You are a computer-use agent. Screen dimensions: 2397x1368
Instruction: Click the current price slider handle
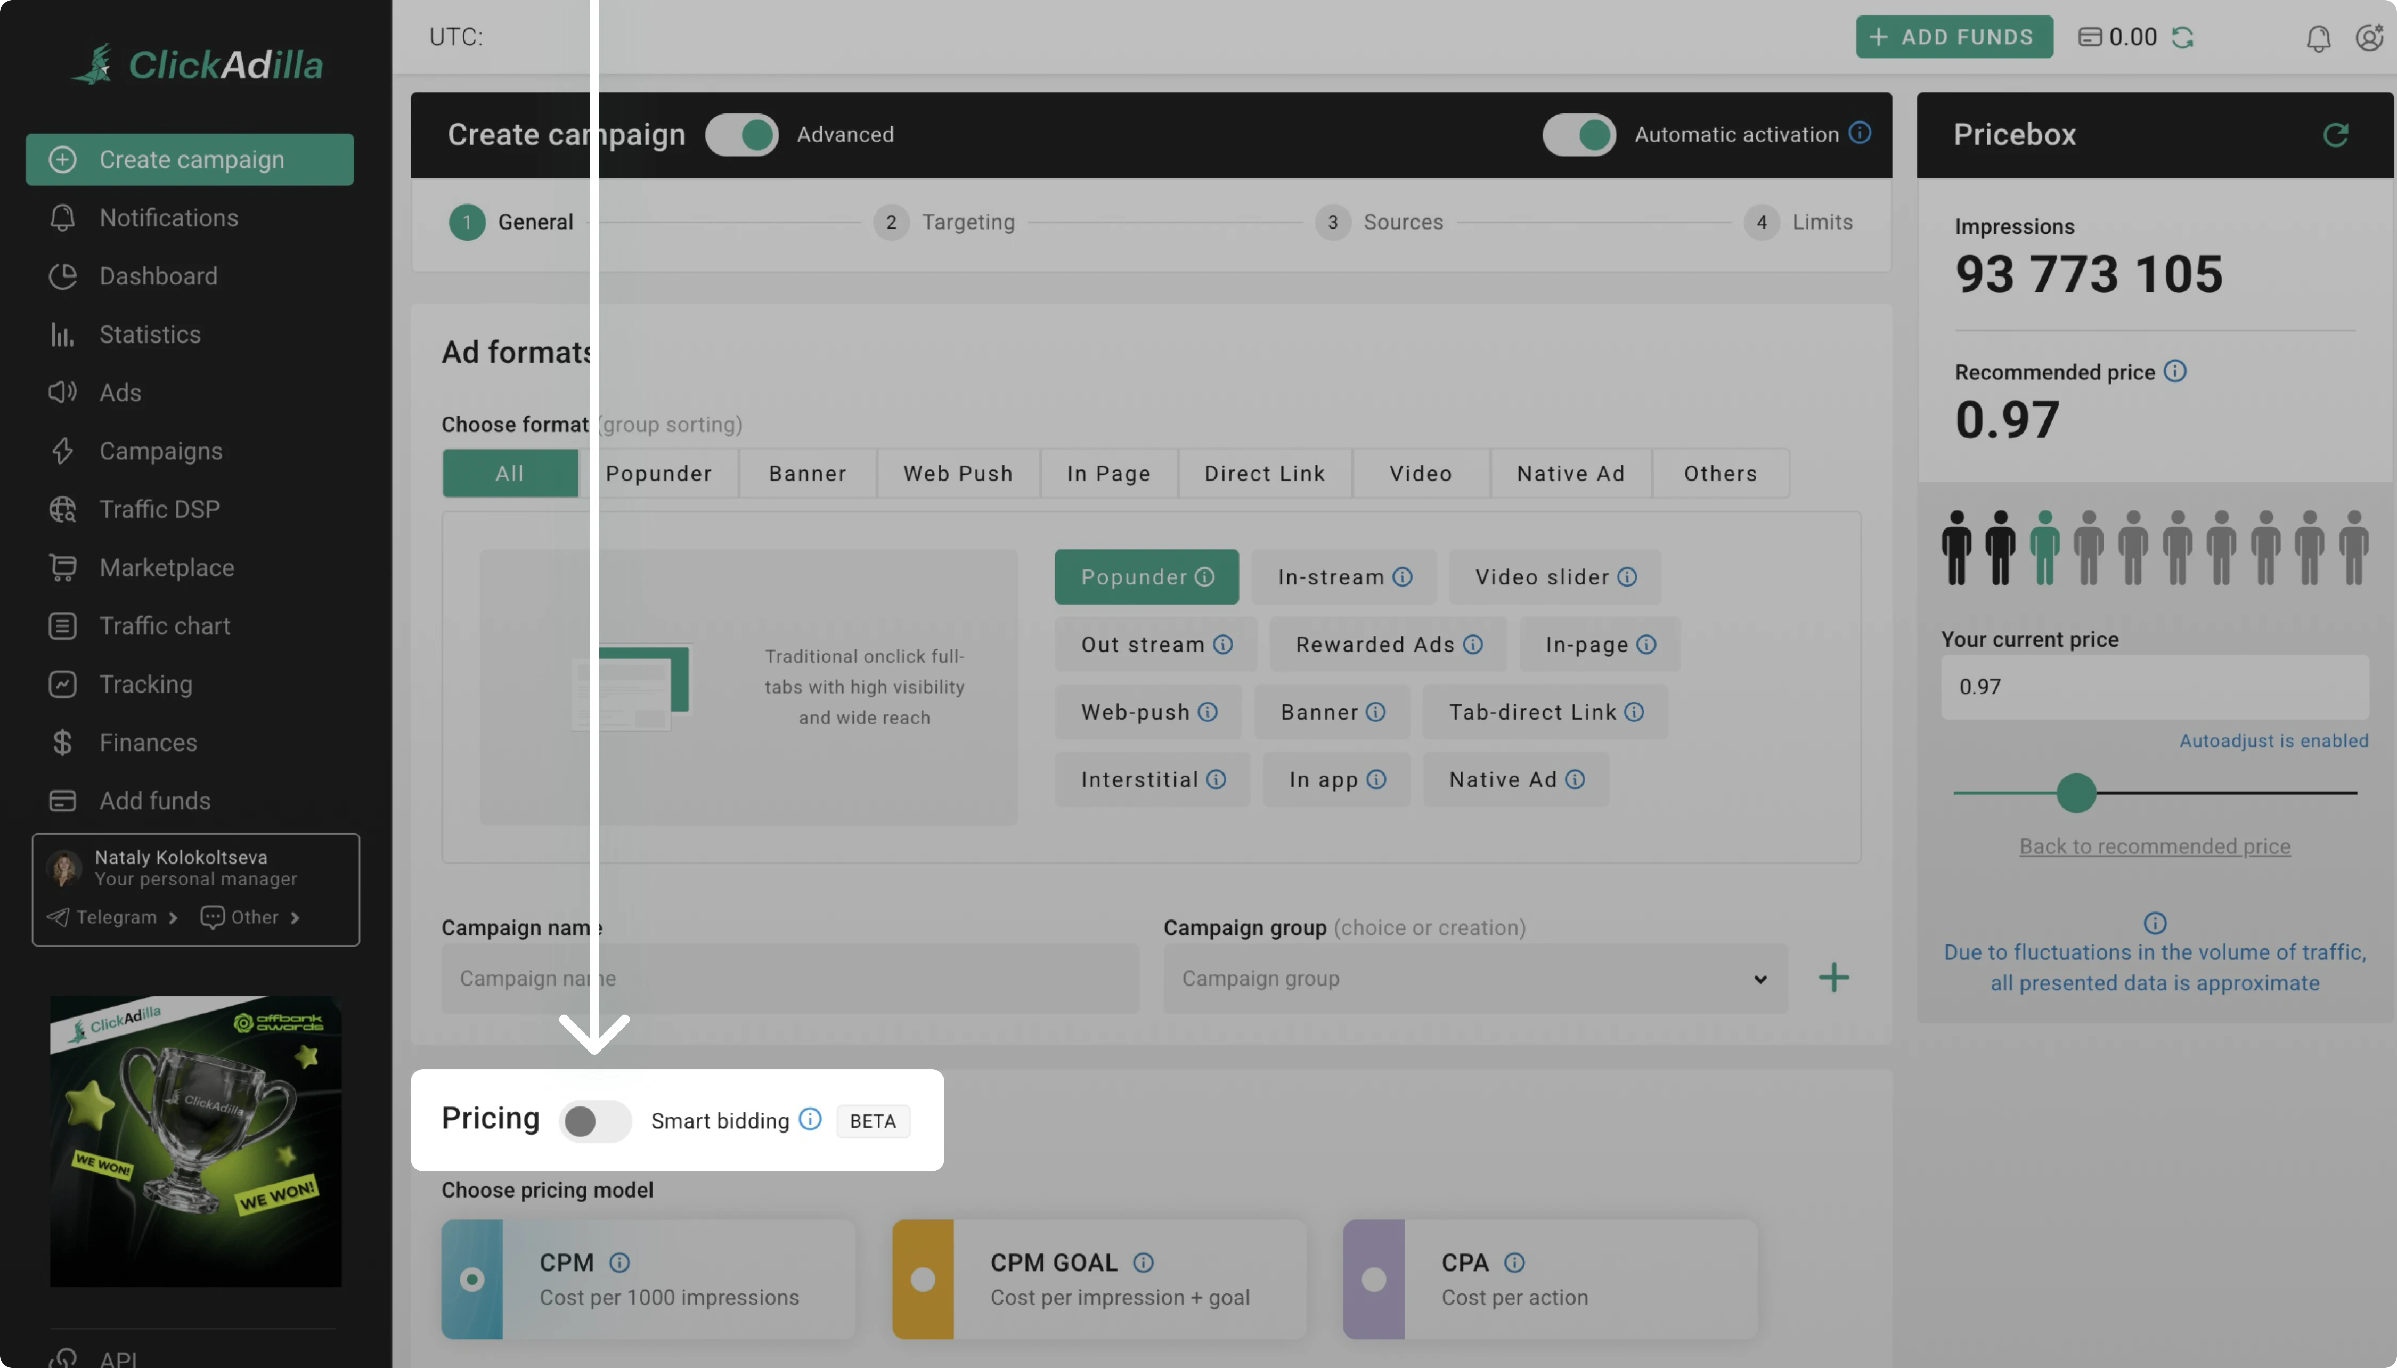point(2076,793)
